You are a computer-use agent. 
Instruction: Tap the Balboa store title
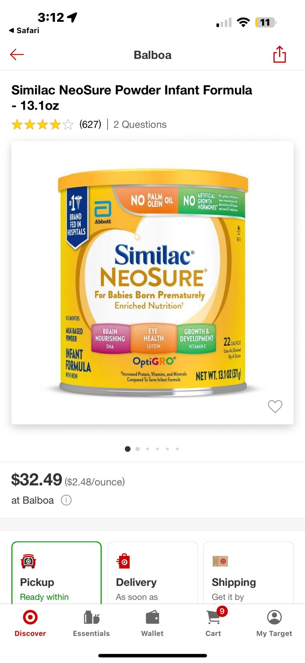pos(152,55)
